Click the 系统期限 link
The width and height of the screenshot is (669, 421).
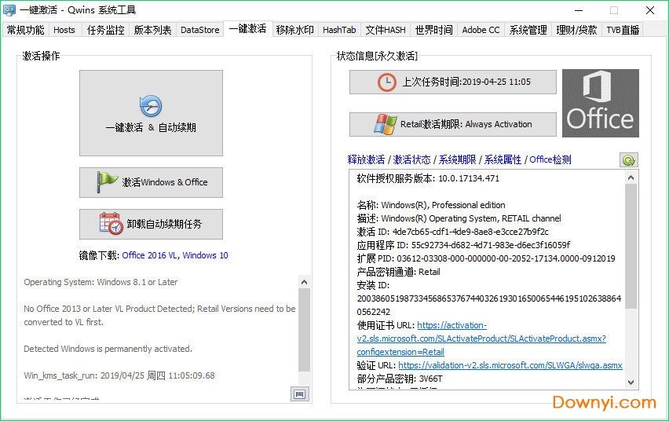coord(457,159)
